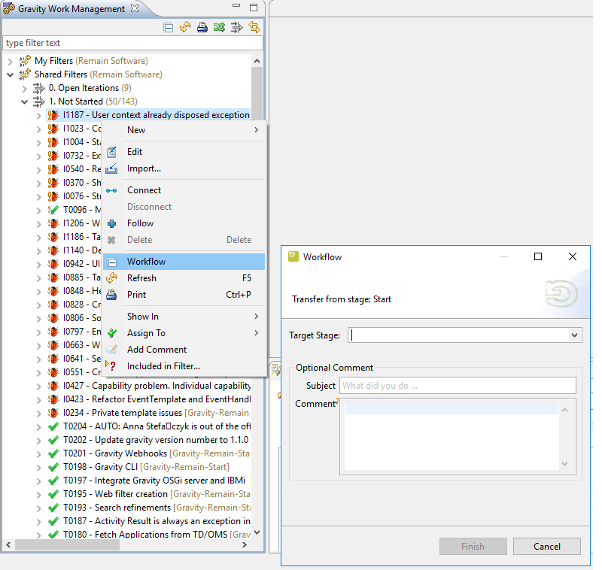This screenshot has height=570, width=602.
Task: Click the bug icon of issue I1187
Action: coord(53,115)
